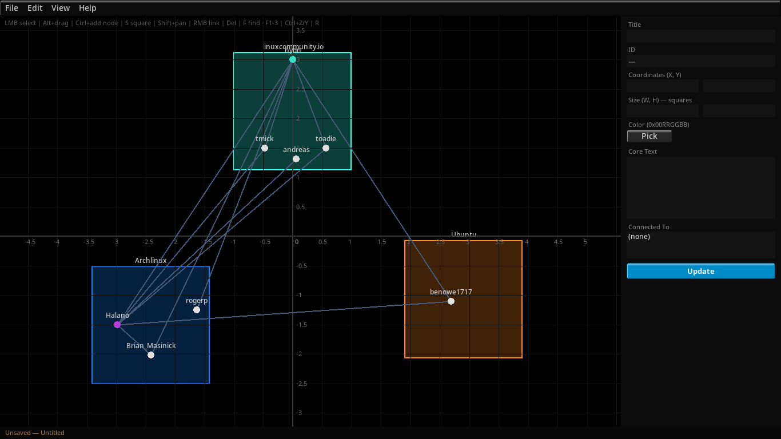Click the '4.5' x-axis tick label
Image resolution: width=781 pixels, height=439 pixels.
pyautogui.click(x=558, y=242)
